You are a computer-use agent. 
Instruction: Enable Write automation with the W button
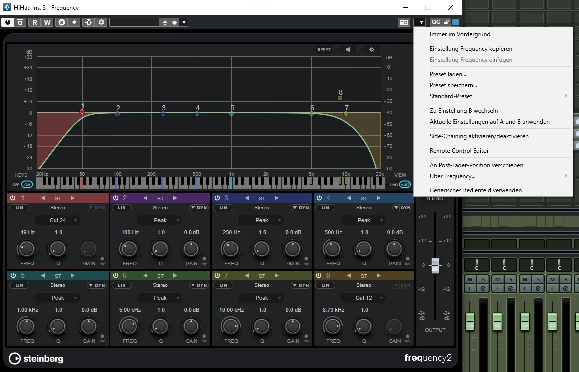(x=48, y=22)
